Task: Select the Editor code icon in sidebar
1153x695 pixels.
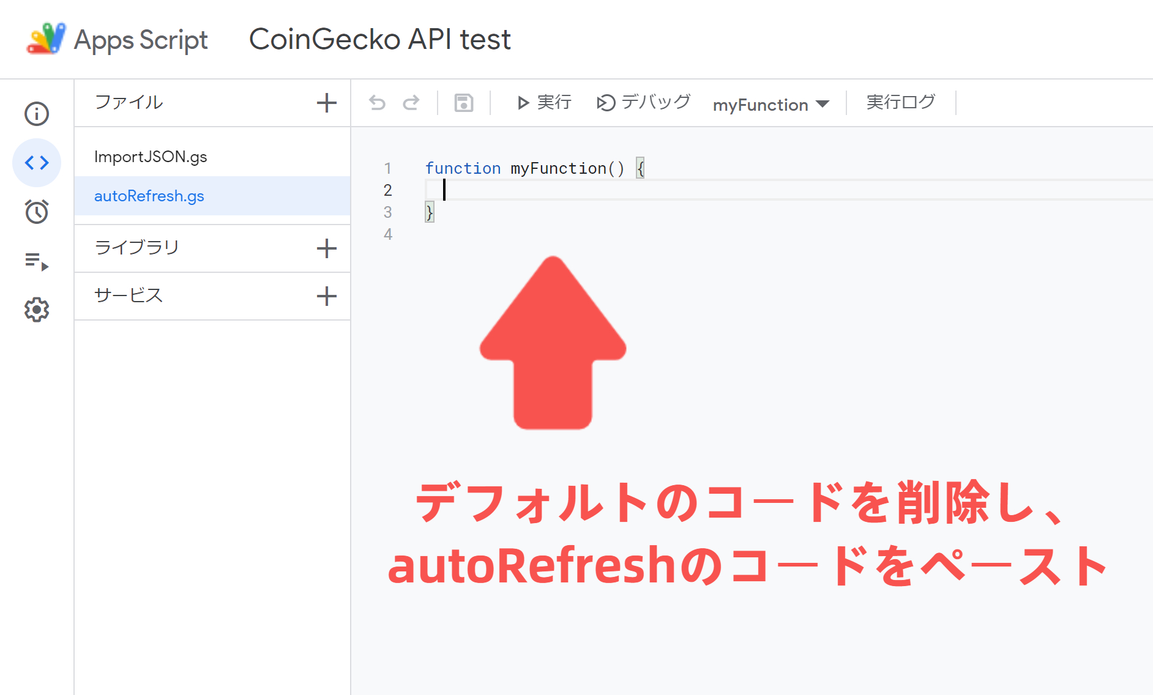Action: pyautogui.click(x=37, y=163)
